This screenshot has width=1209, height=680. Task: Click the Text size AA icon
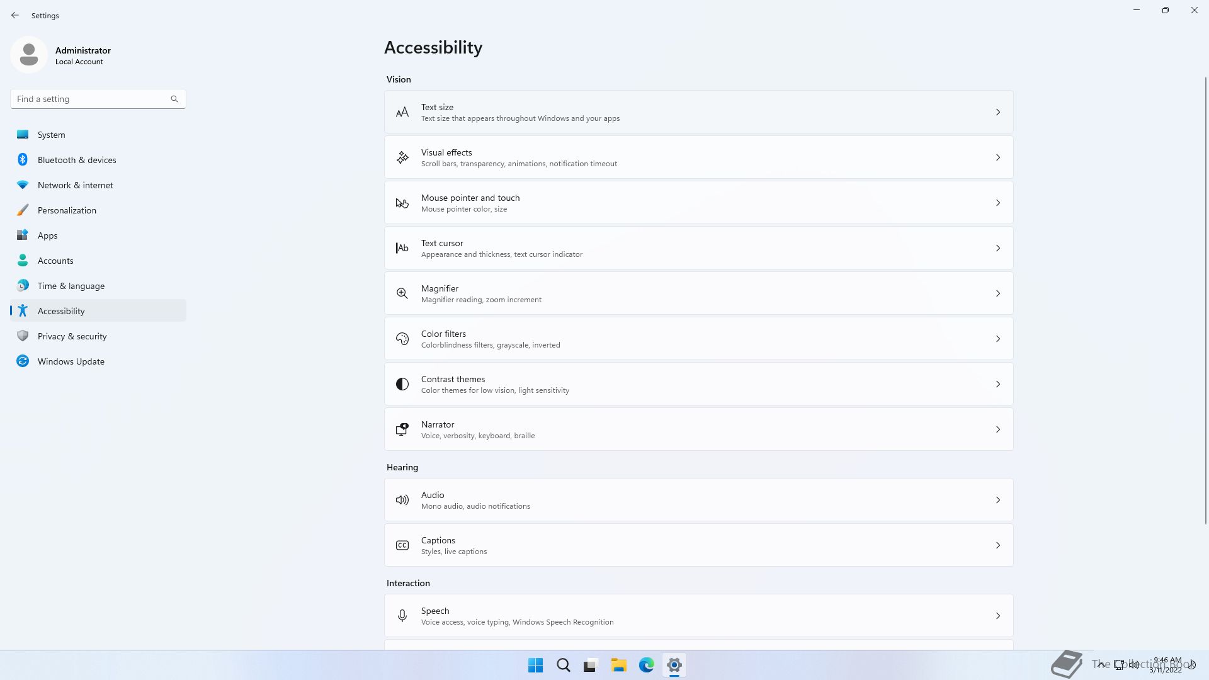pyautogui.click(x=402, y=113)
